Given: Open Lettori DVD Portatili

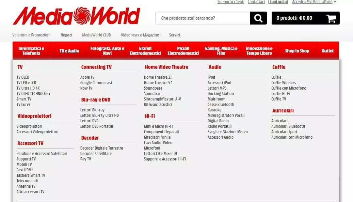Looking at the screenshot, I should pos(97,126).
